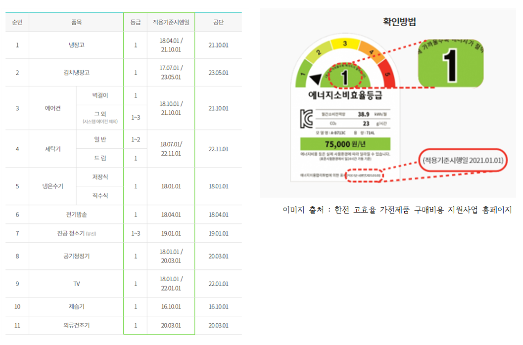Screen dimensions: 523x345
Task: Click the "공단" column header
Action: click(218, 22)
